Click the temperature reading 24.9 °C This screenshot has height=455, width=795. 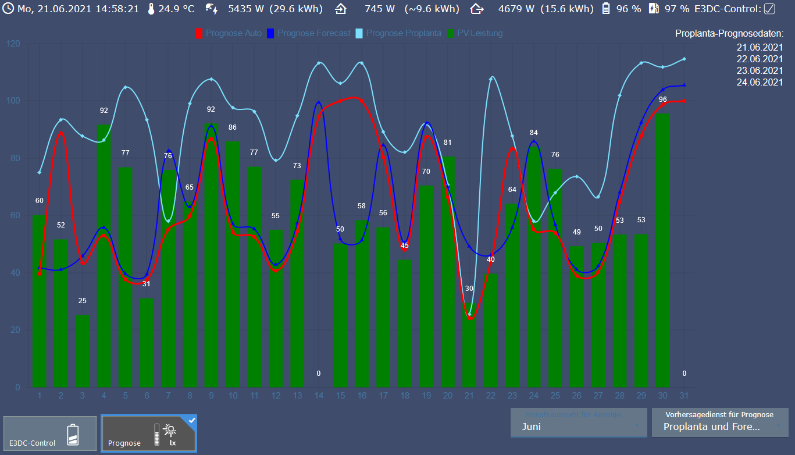(176, 9)
